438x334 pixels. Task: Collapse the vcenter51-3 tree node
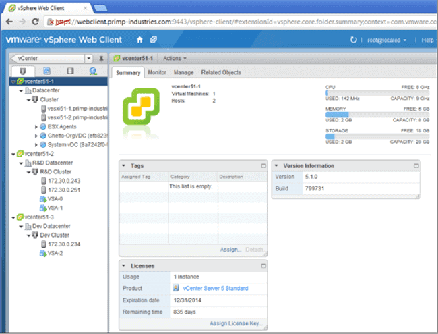click(13, 217)
